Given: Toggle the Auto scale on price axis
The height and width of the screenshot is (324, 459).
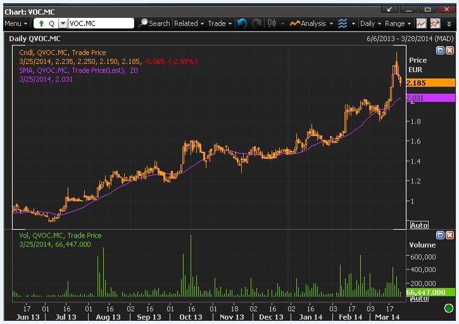Looking at the screenshot, I should tap(419, 225).
